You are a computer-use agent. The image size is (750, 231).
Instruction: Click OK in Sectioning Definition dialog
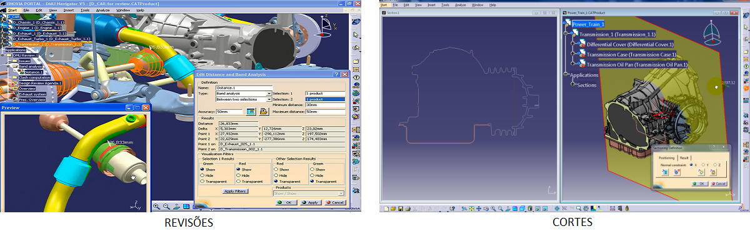pyautogui.click(x=700, y=184)
